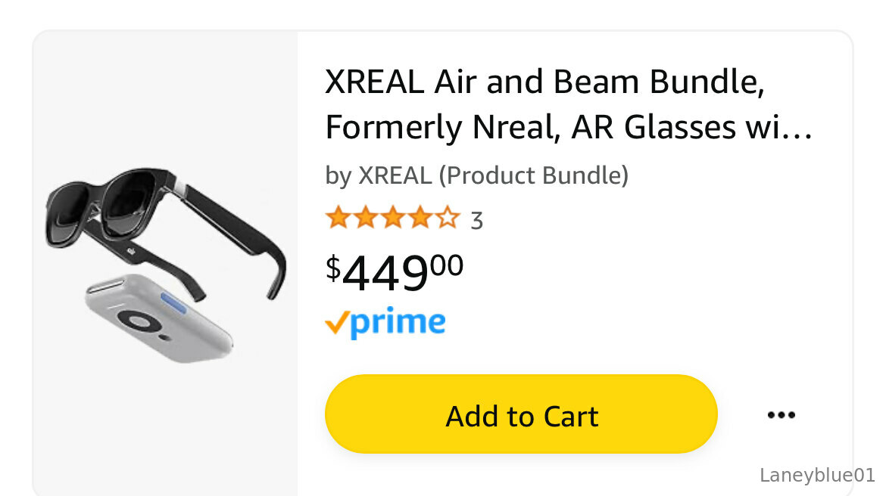The image size is (886, 496).
Task: Select the fourth filled rating star
Action: 420,217
